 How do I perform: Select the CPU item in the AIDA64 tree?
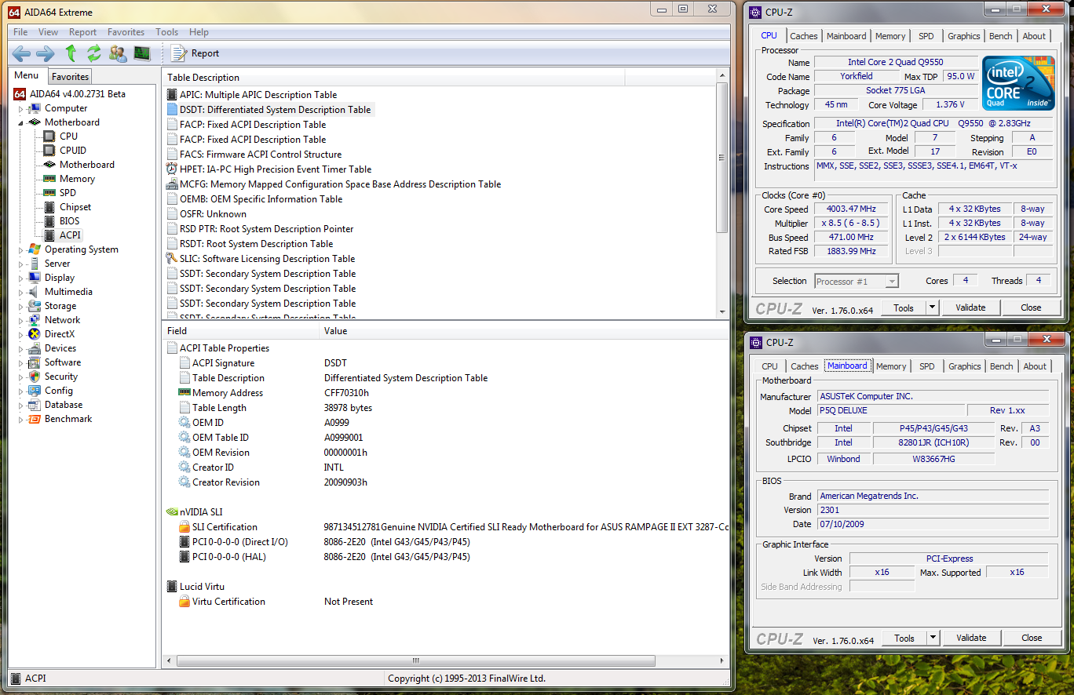point(68,136)
